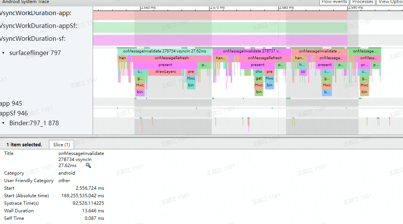The width and height of the screenshot is (403, 224).
Task: Click the 2,560 ms ruler marker
Action: 148,8
